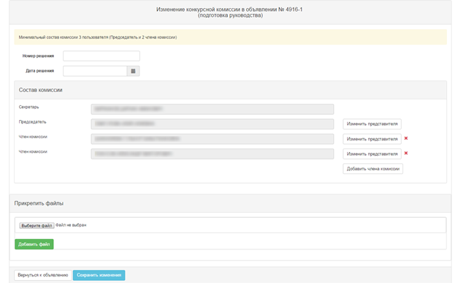
Task: Select the second Член комиссии name field
Action: 213,154
